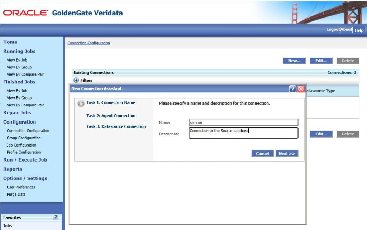Screen dimensions: 367x230
Task: Click the Name input field
Action: point(243,122)
